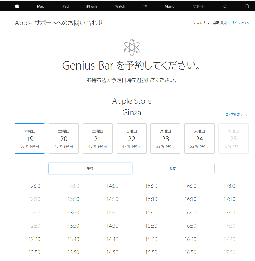Open the shopping bag icon
The image size is (255, 261).
pos(247,6)
